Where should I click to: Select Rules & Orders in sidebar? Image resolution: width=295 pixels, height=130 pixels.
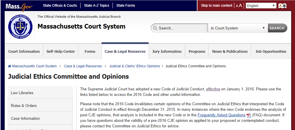tap(40, 106)
